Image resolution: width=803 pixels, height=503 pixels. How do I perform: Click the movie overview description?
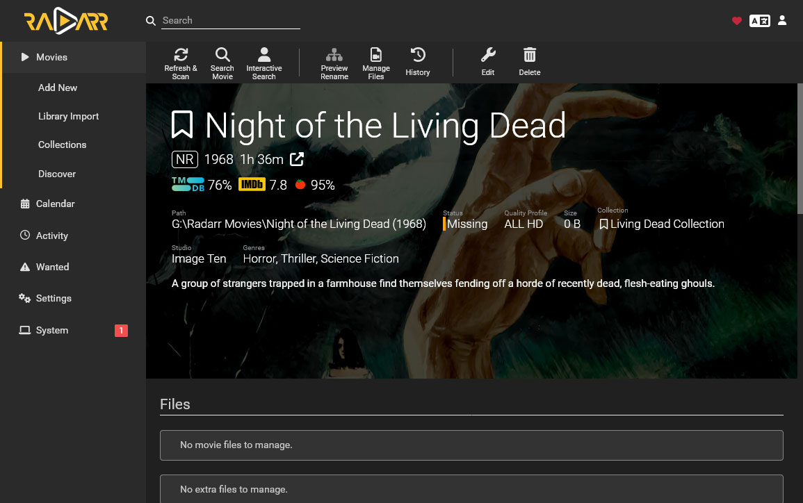tap(443, 283)
